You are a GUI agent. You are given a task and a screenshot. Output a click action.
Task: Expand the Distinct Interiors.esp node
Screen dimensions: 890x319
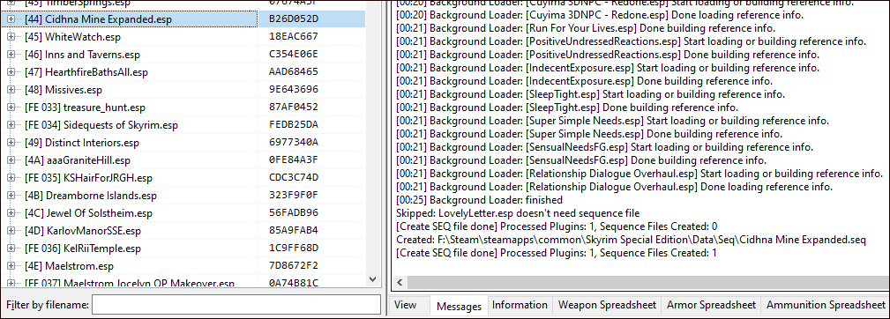tap(11, 142)
